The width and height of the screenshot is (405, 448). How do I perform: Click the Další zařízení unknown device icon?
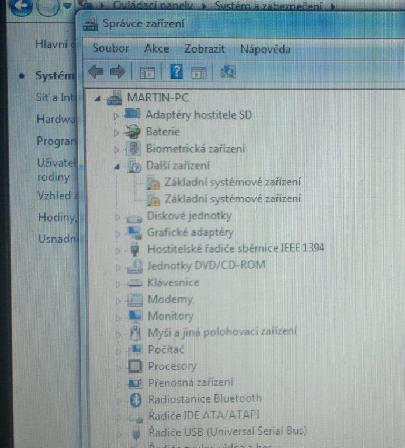(x=134, y=166)
